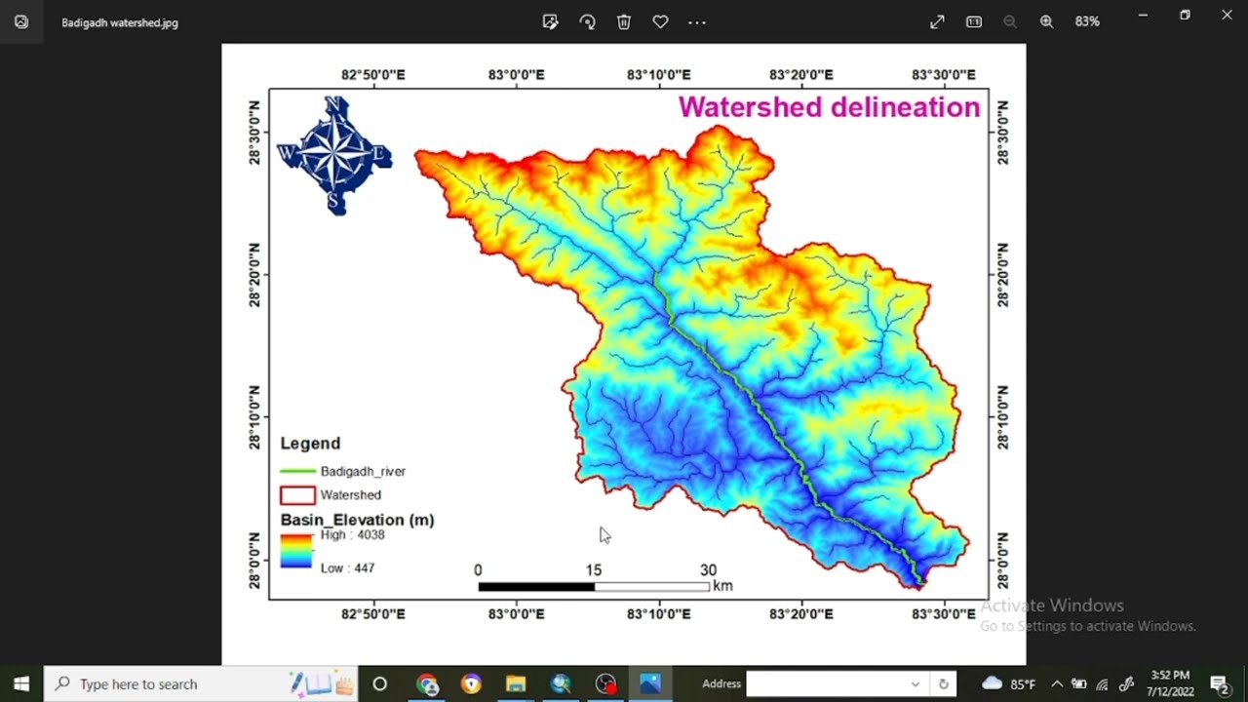Click the High : 4038 legend value
Screen dimensions: 1248x702
pyautogui.click(x=352, y=535)
